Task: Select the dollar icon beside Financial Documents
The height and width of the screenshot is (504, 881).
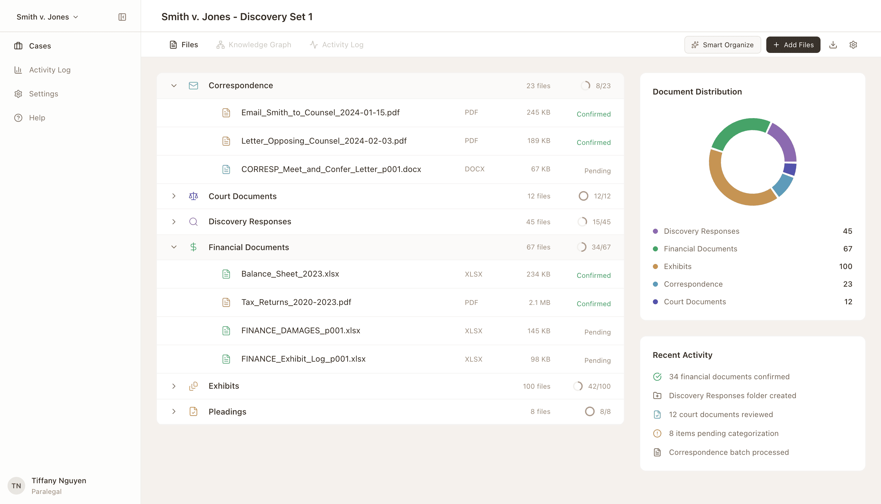Action: pos(193,247)
